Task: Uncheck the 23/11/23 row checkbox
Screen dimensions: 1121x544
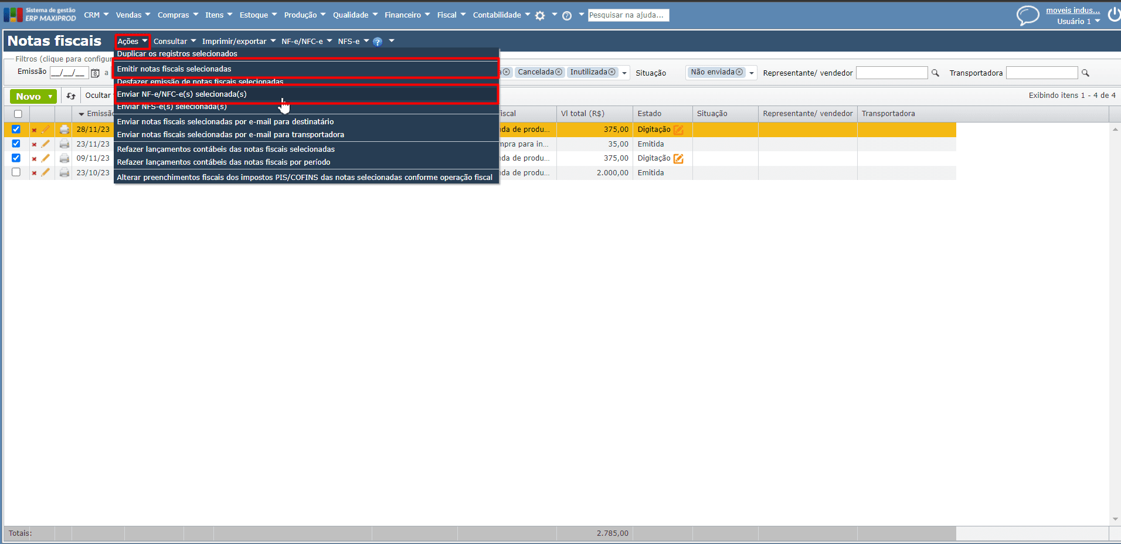Action: (x=16, y=144)
